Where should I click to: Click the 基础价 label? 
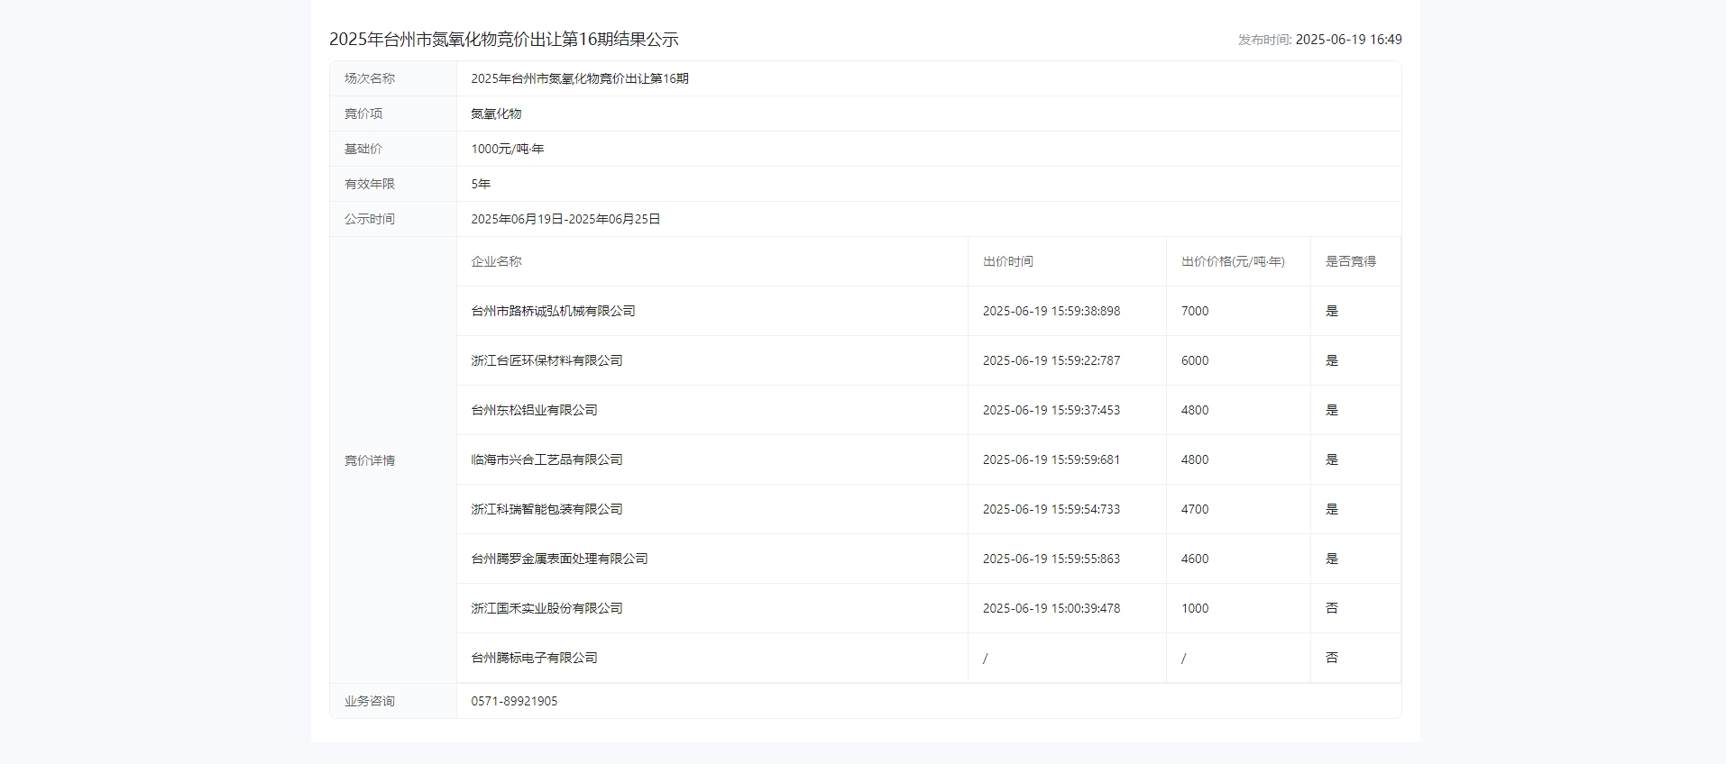click(x=363, y=149)
